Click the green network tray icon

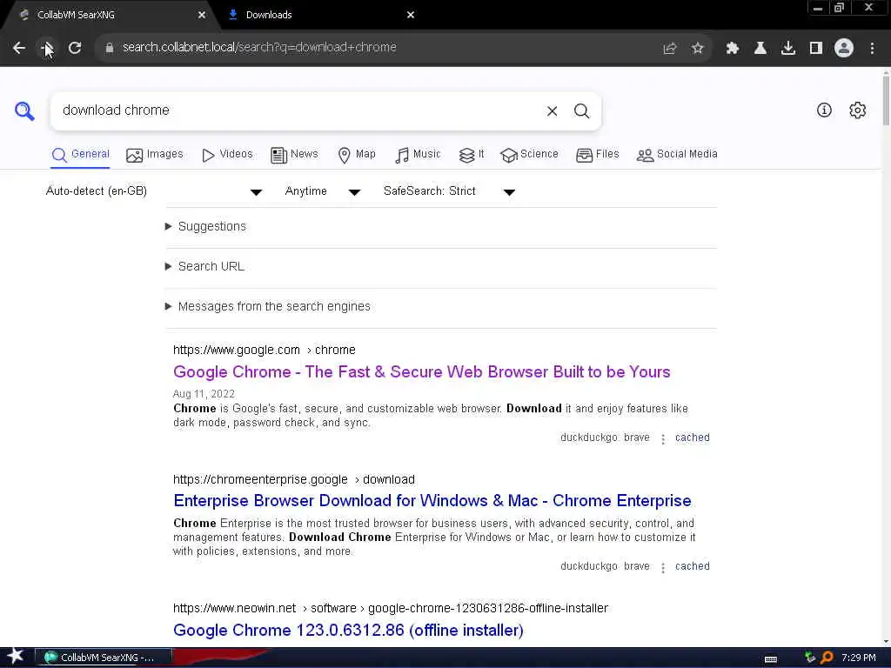tap(810, 658)
